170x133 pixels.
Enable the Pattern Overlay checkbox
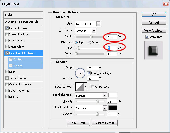click(x=7, y=90)
